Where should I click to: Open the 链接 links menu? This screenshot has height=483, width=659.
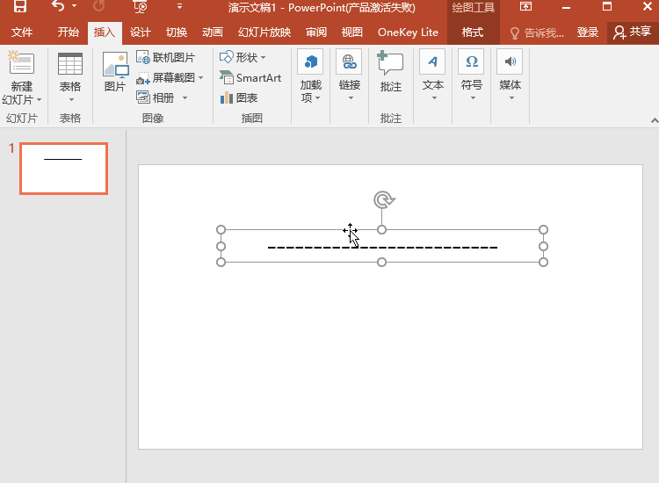coord(349,76)
